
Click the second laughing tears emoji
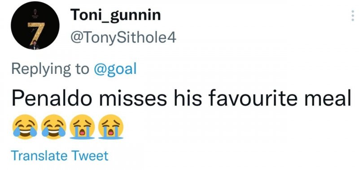pyautogui.click(x=53, y=127)
